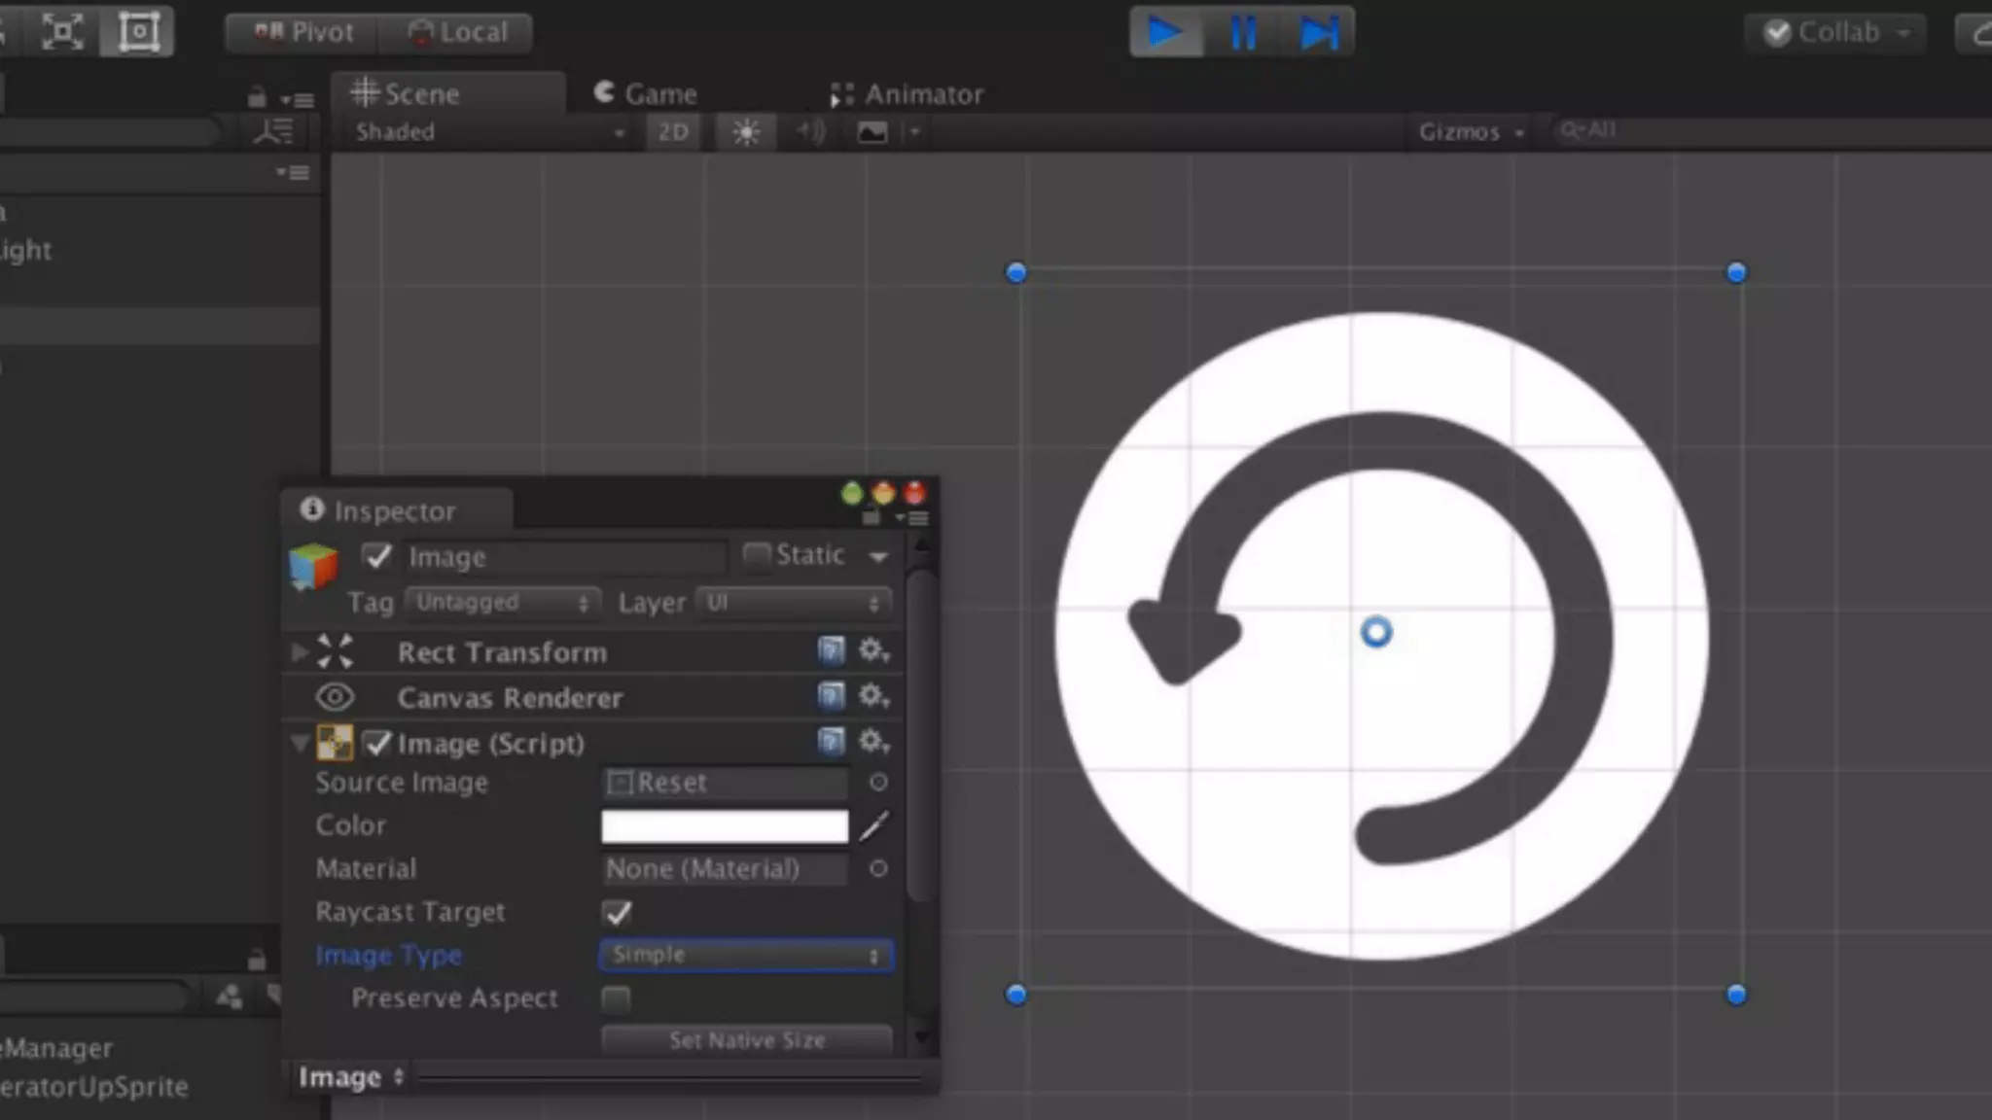Edit the Image object name field
Viewport: 1992px width, 1120px height.
click(x=564, y=557)
